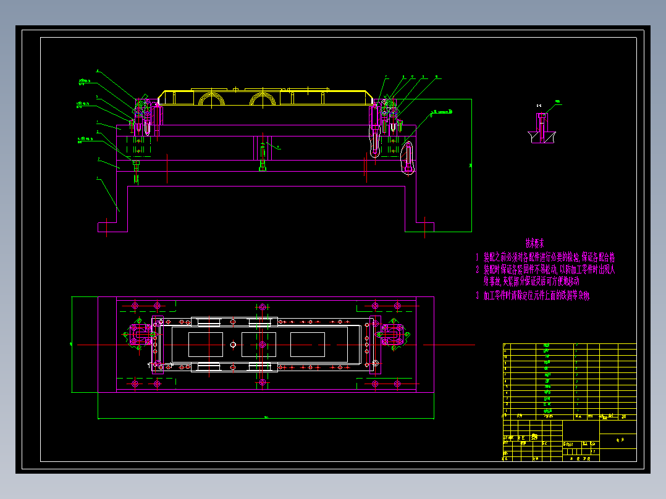Select the green center bolt in the front view

tap(263, 157)
